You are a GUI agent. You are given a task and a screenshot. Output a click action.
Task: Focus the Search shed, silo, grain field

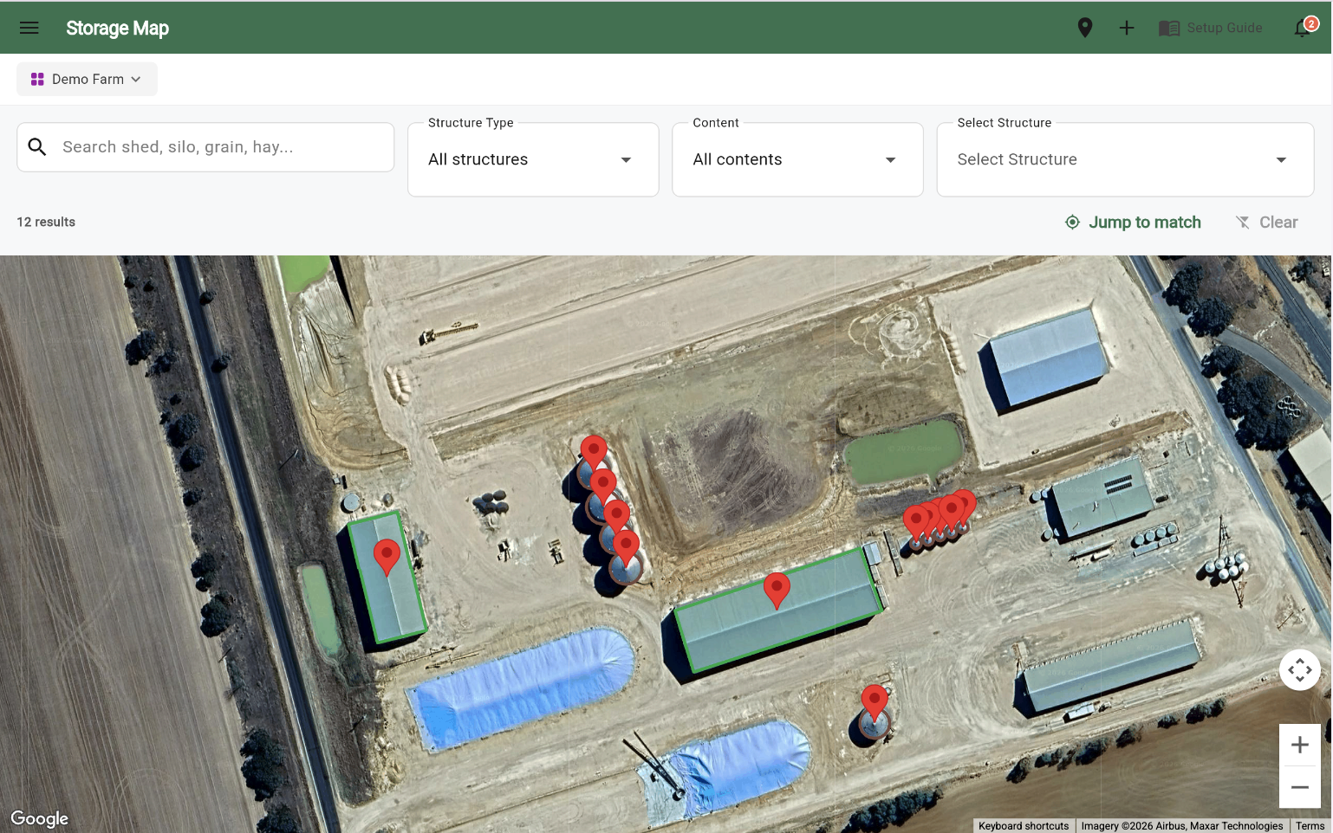[205, 147]
